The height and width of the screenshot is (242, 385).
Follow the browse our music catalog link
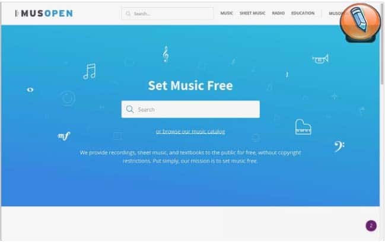point(190,132)
